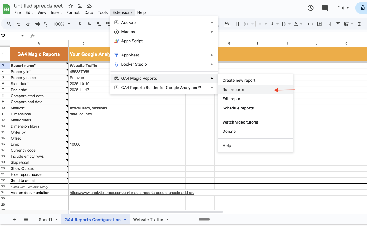Click the undo arrow

click(19, 24)
